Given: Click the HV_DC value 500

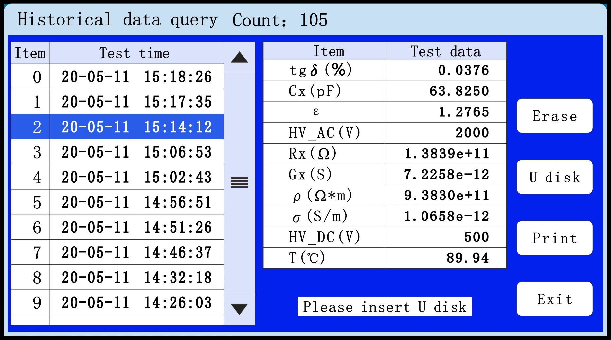Looking at the screenshot, I should pyautogui.click(x=445, y=237).
